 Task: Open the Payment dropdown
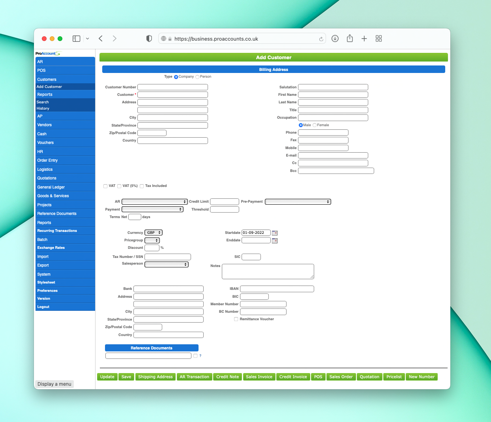[x=152, y=209]
